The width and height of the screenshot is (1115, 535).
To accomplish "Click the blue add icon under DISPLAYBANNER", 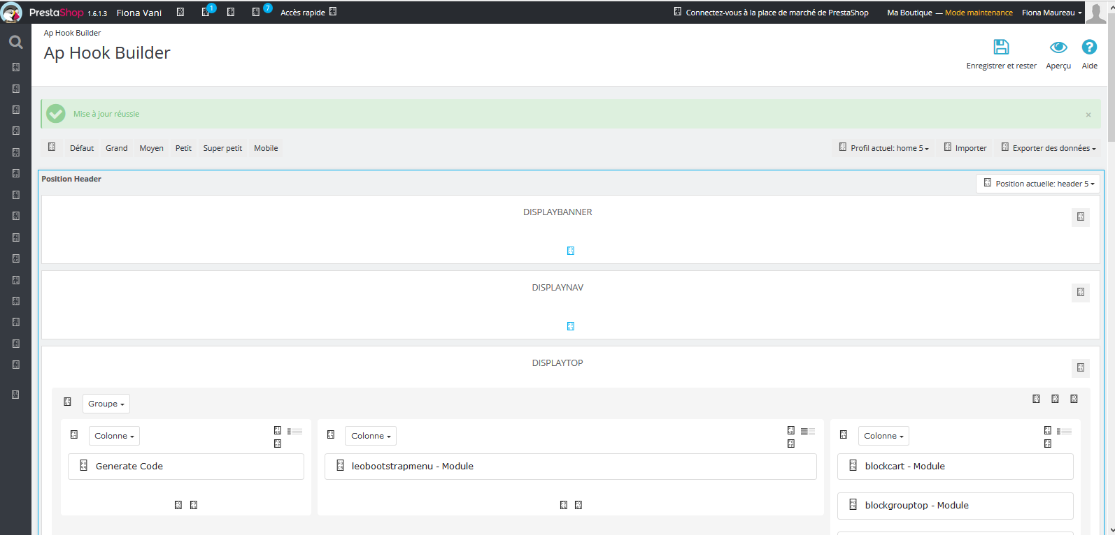I will (x=571, y=251).
